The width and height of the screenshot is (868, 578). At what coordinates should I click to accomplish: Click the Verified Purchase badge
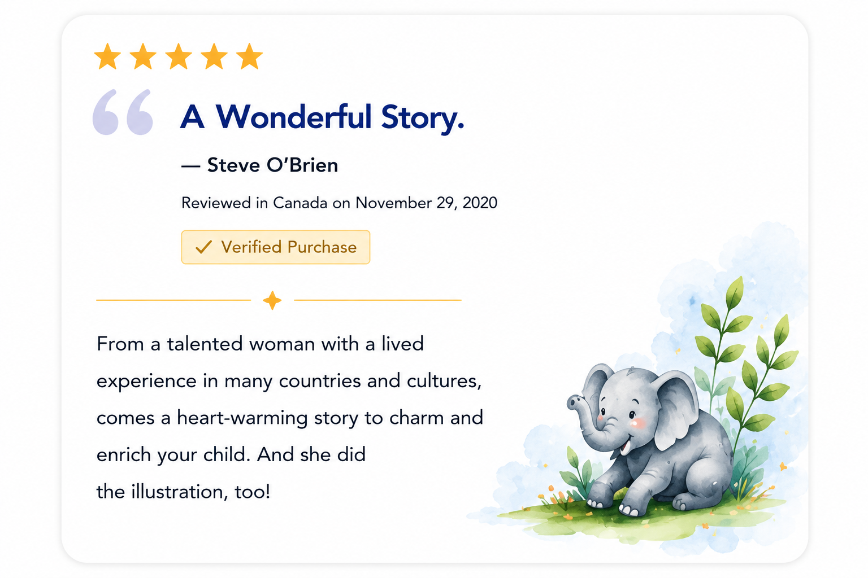coord(276,247)
